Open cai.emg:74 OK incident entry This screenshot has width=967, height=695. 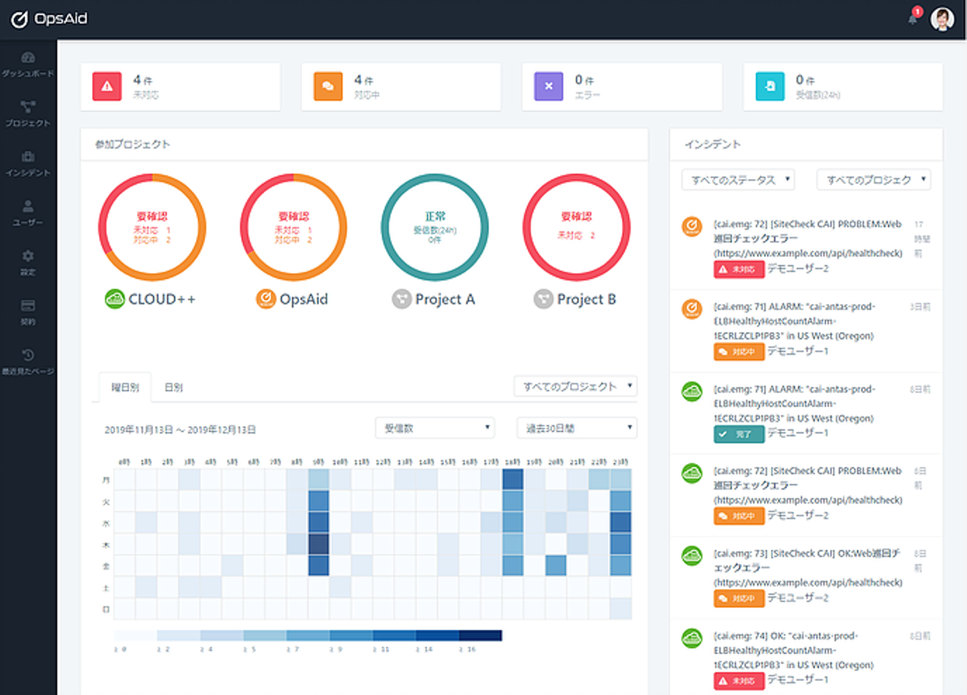tap(794, 650)
